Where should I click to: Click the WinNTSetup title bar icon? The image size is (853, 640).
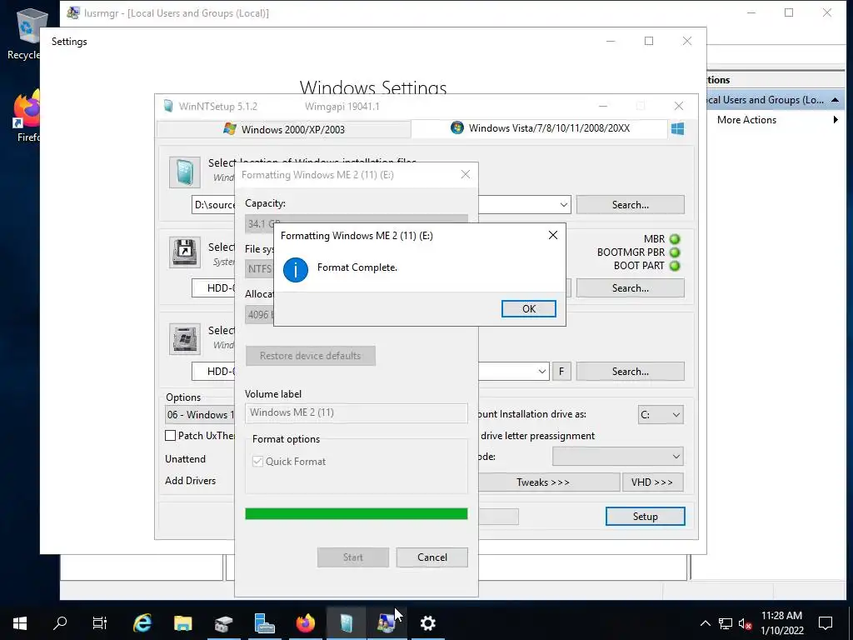(168, 106)
